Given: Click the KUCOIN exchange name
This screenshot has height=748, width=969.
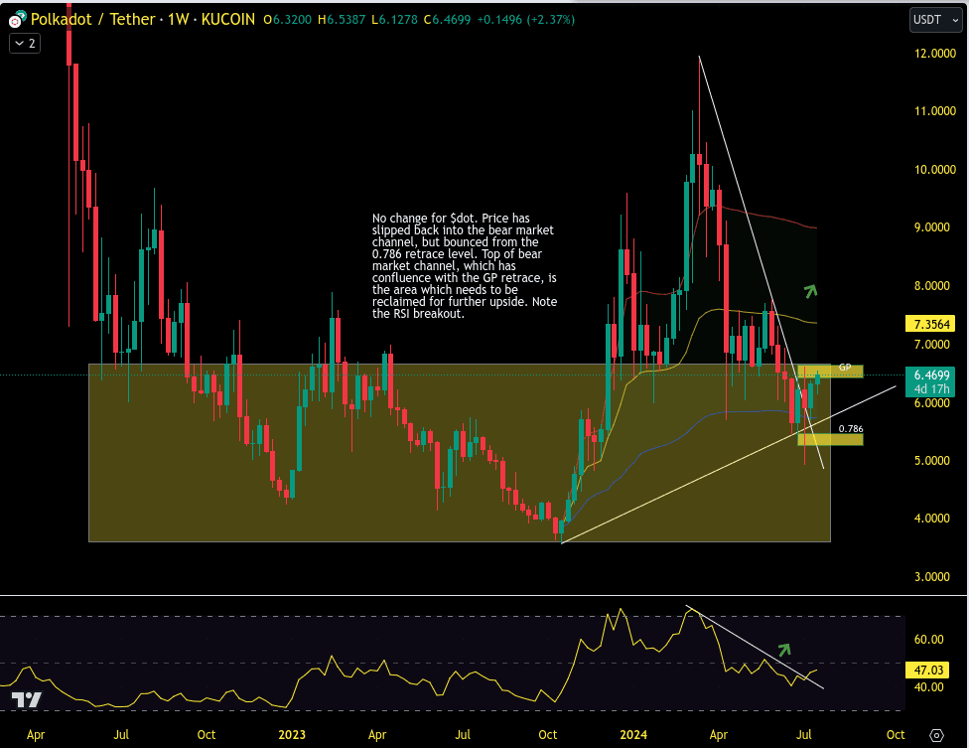Looking at the screenshot, I should (x=228, y=20).
